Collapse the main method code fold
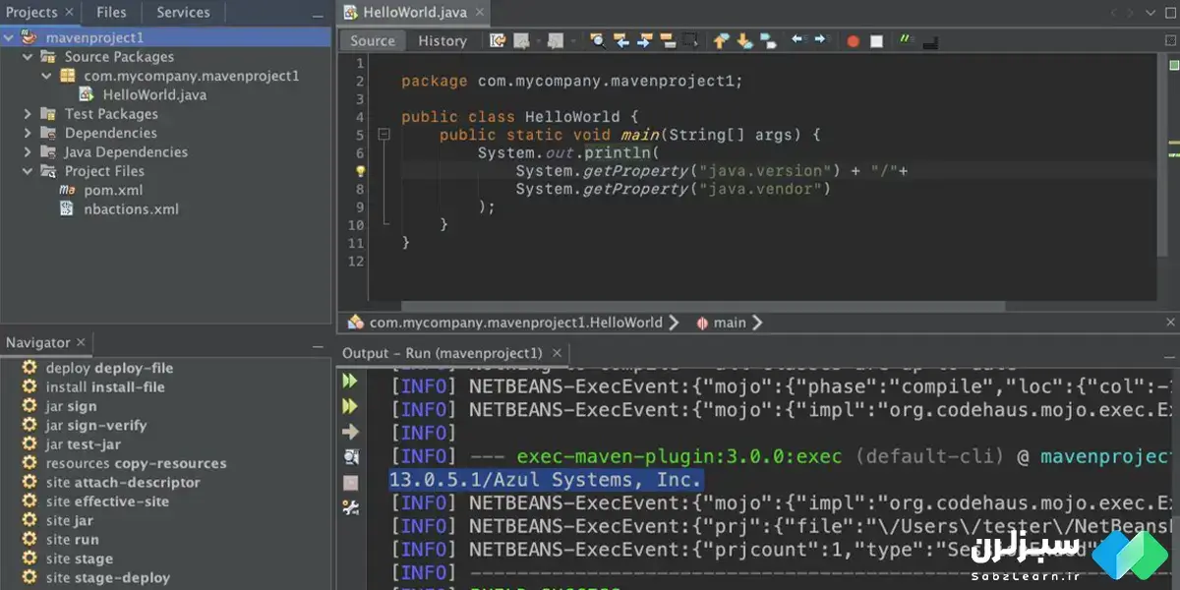 pyautogui.click(x=384, y=135)
